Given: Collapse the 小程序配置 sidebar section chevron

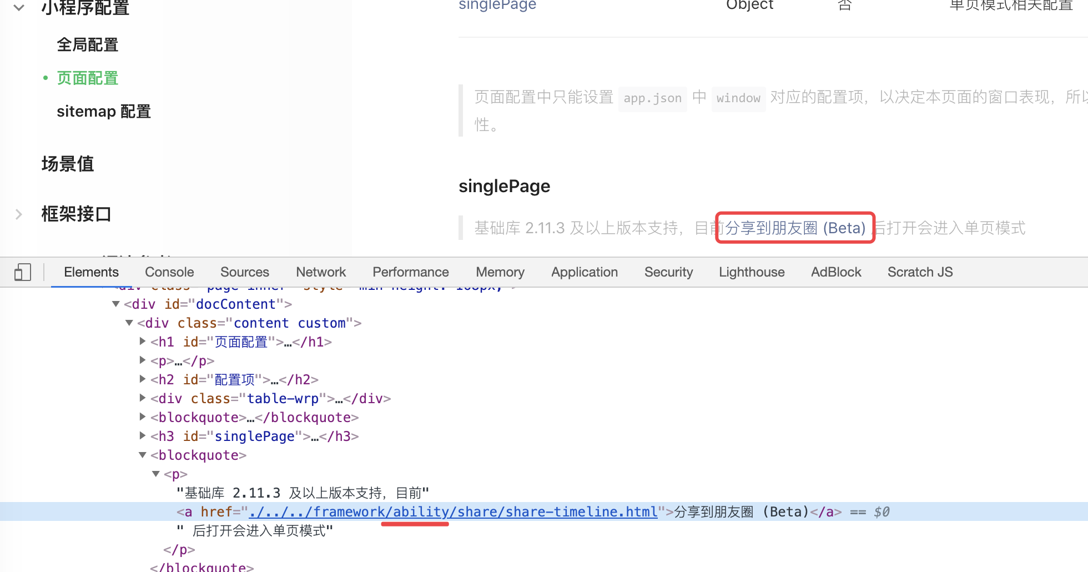Looking at the screenshot, I should point(19,8).
